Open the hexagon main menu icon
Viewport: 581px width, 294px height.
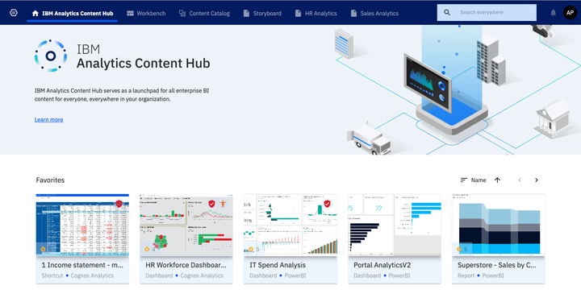click(14, 13)
